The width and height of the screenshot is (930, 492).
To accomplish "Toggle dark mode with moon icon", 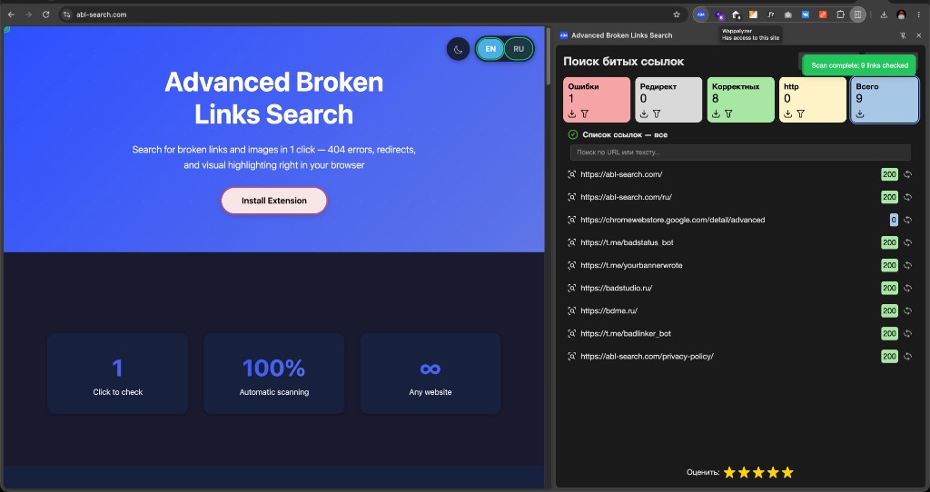I will [458, 49].
